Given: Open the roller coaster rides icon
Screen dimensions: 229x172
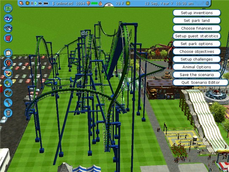Looking at the screenshot, I should [8, 63].
